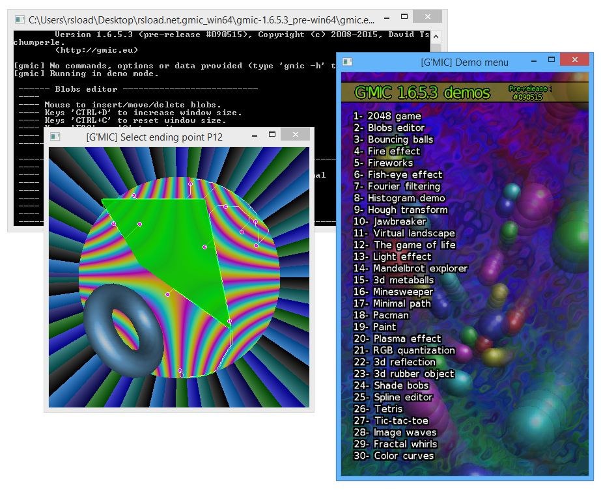Maximize the 'Select ending point P12' window
The height and width of the screenshot is (494, 601).
pos(272,134)
